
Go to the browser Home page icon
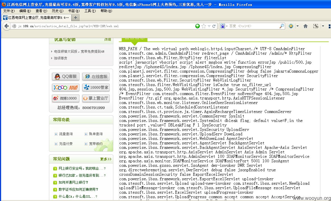pos(306,26)
